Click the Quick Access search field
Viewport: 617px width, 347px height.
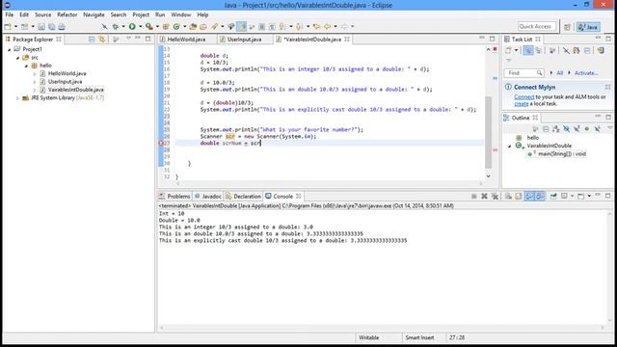(537, 26)
